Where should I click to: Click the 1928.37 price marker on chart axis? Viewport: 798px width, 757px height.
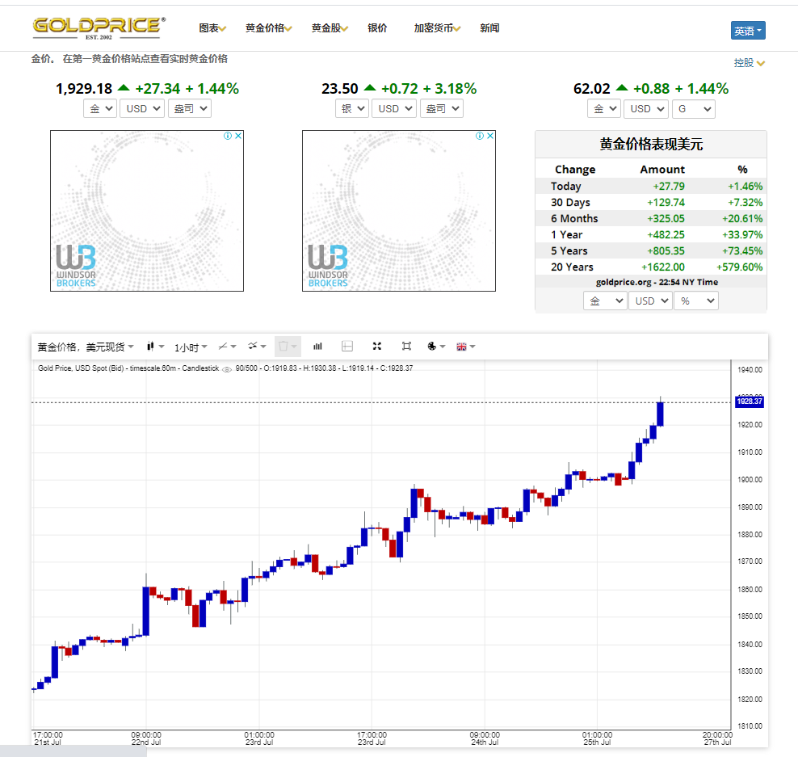click(x=751, y=401)
